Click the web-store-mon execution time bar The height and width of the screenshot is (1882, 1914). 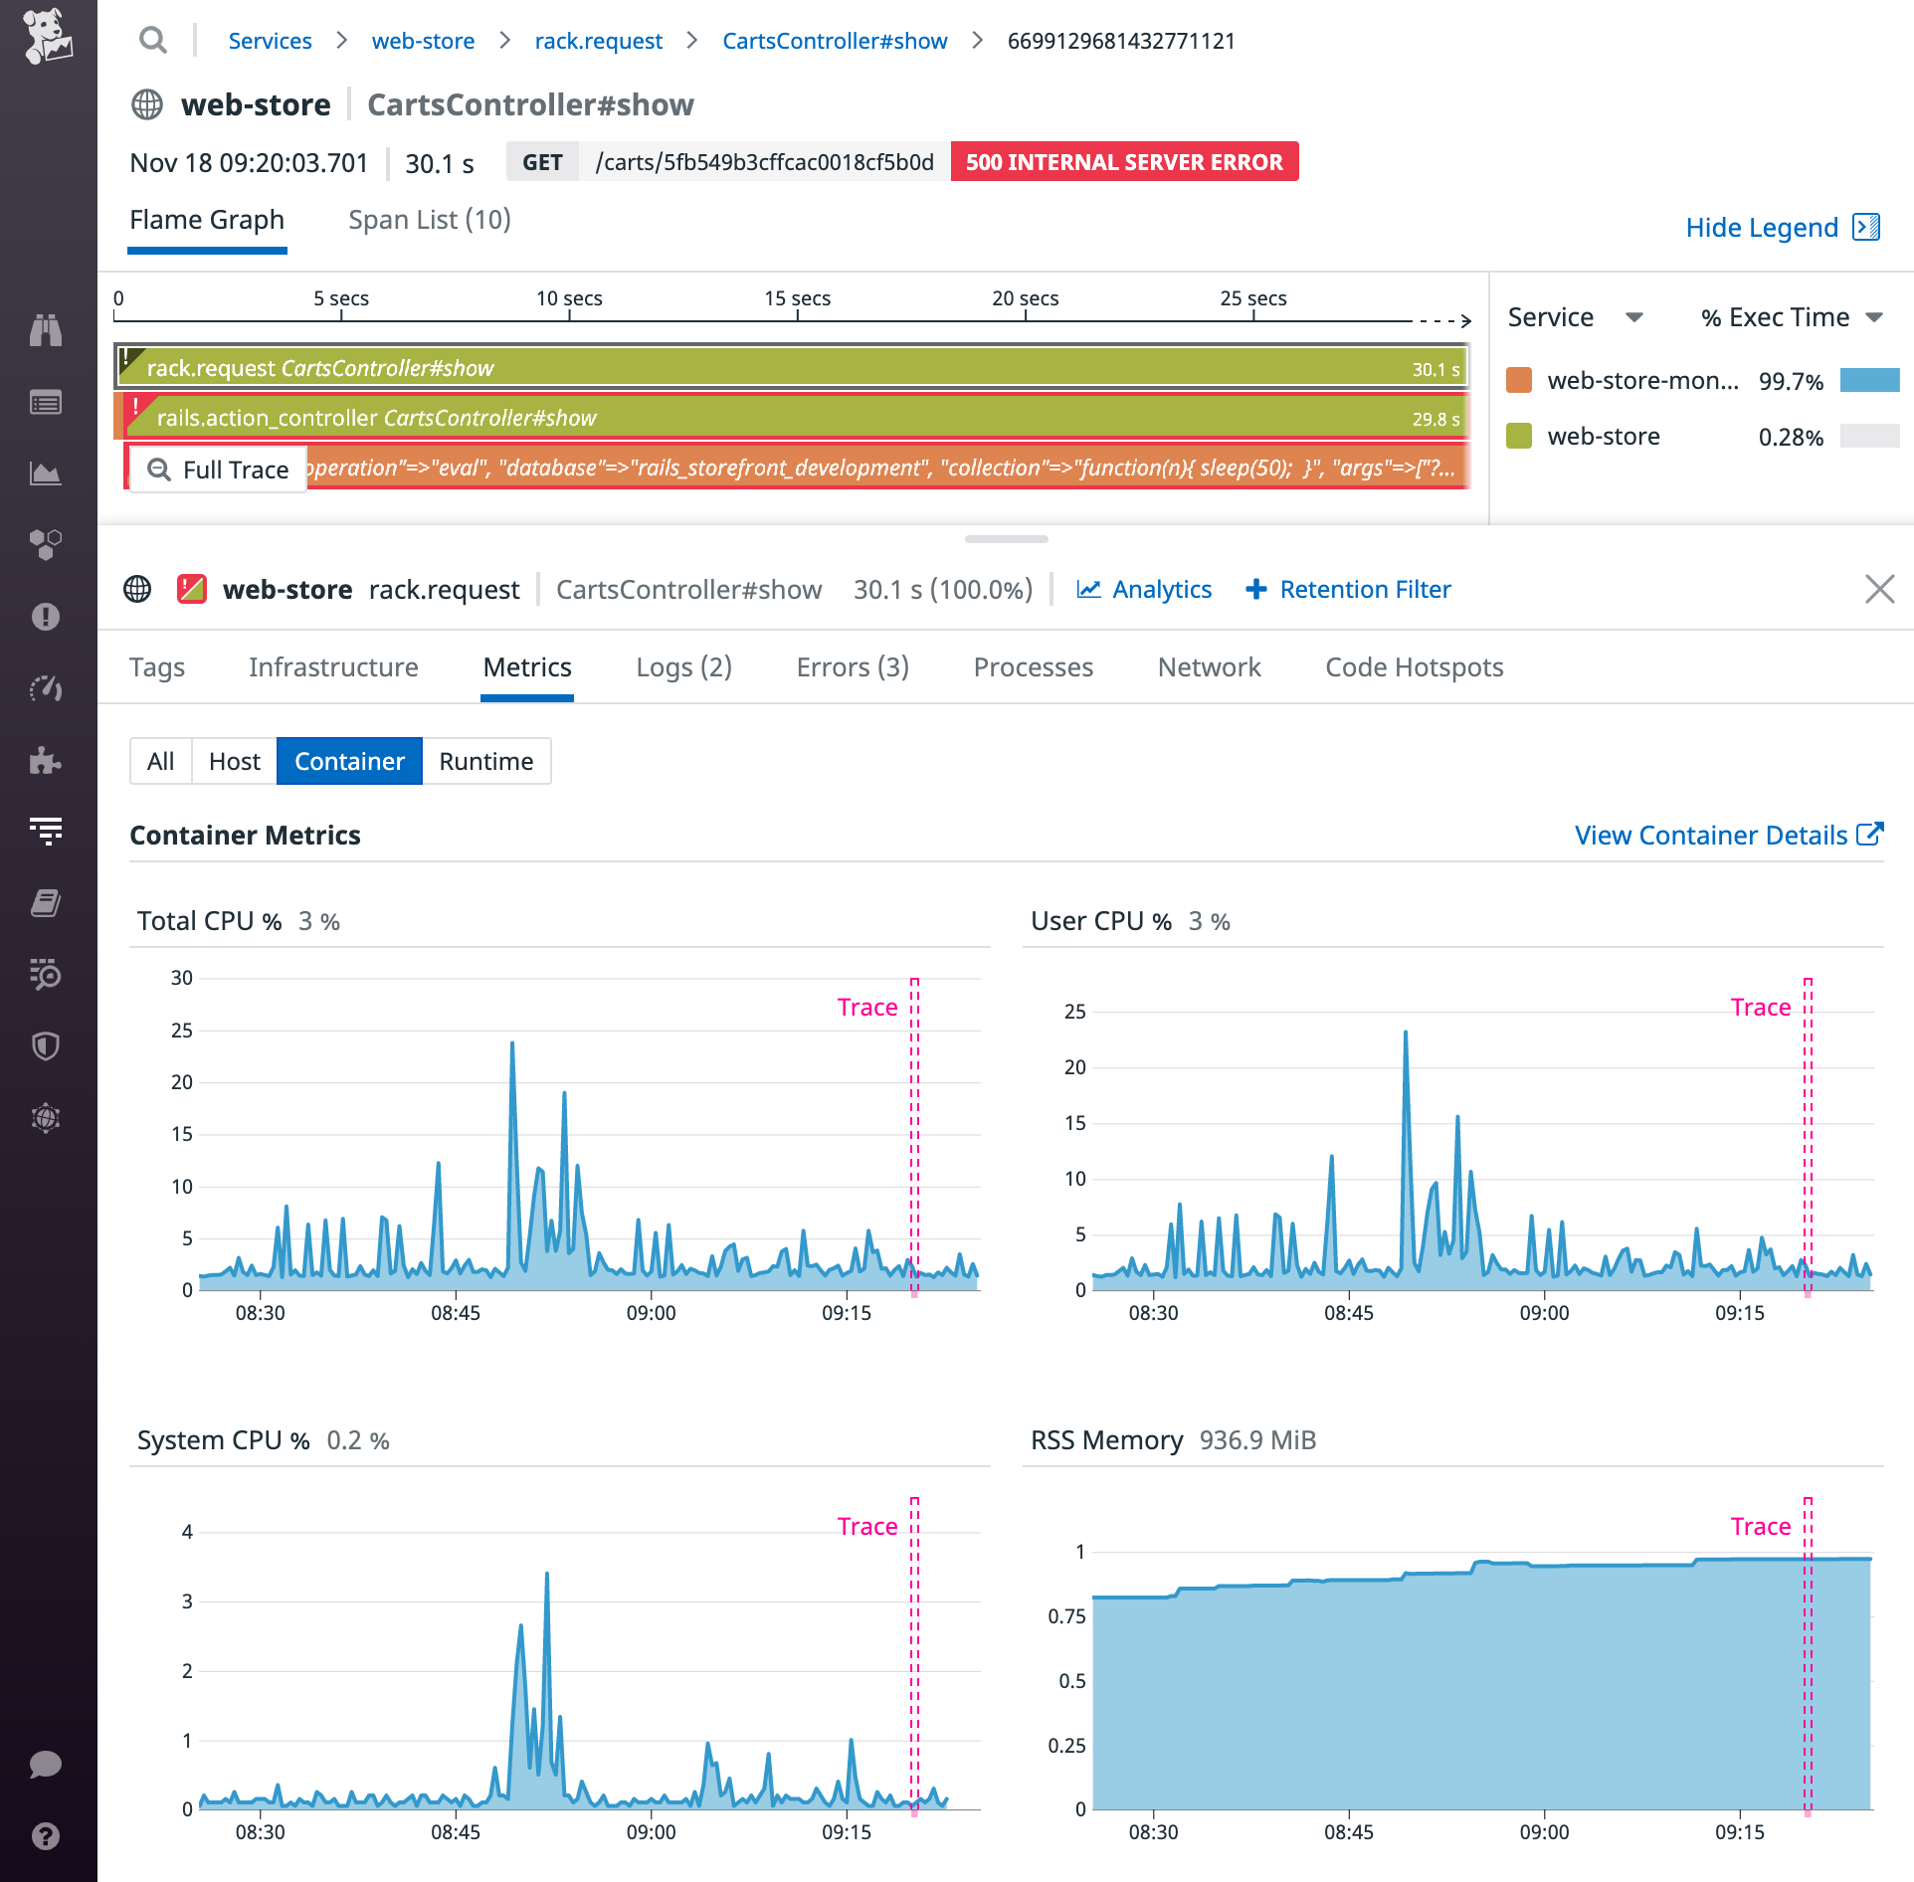[x=1870, y=380]
